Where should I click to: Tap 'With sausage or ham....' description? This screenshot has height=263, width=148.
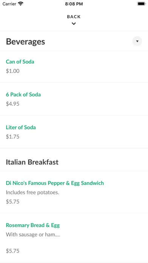point(33,235)
